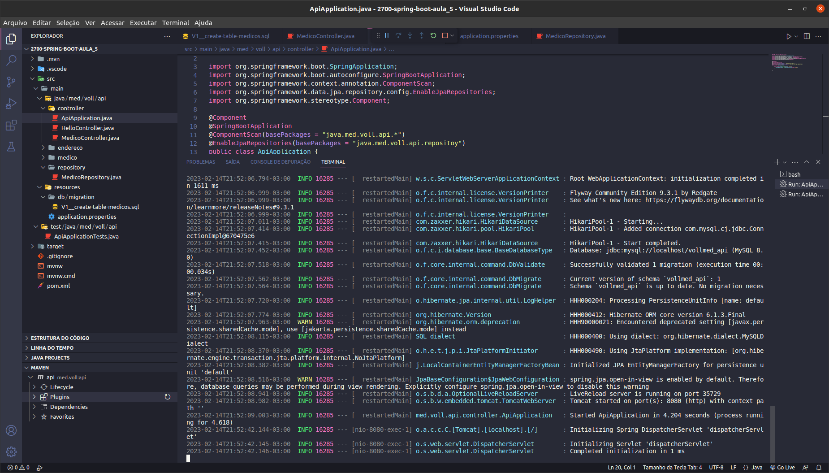This screenshot has width=829, height=473.
Task: Click the debug Step Out button
Action: (422, 35)
